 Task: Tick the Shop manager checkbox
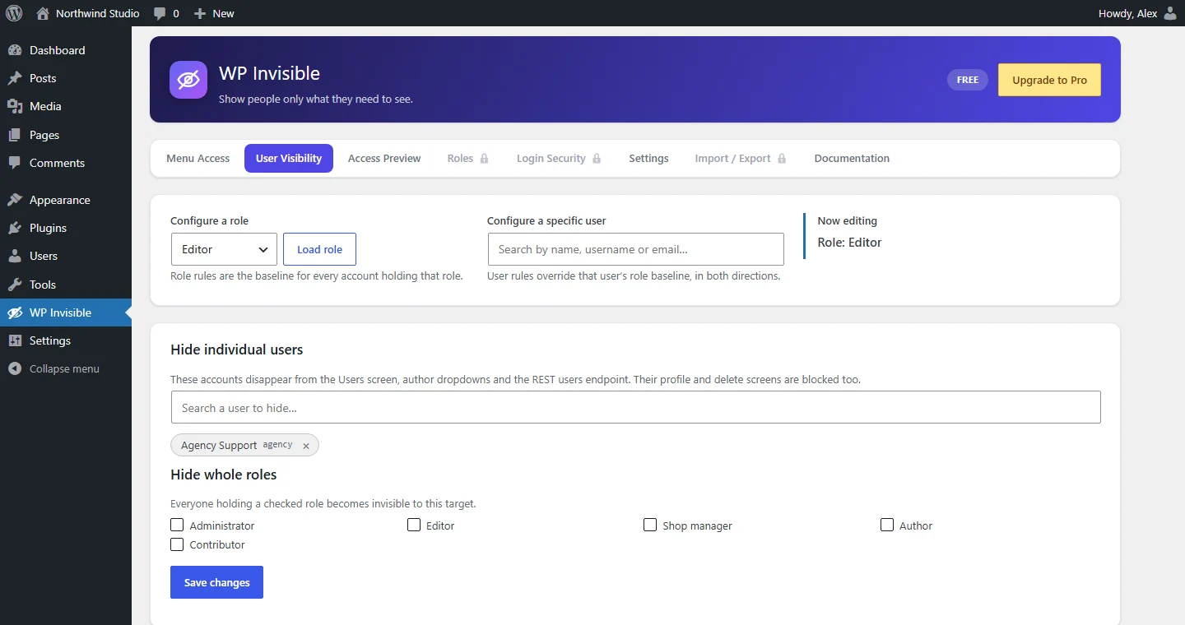click(x=650, y=525)
